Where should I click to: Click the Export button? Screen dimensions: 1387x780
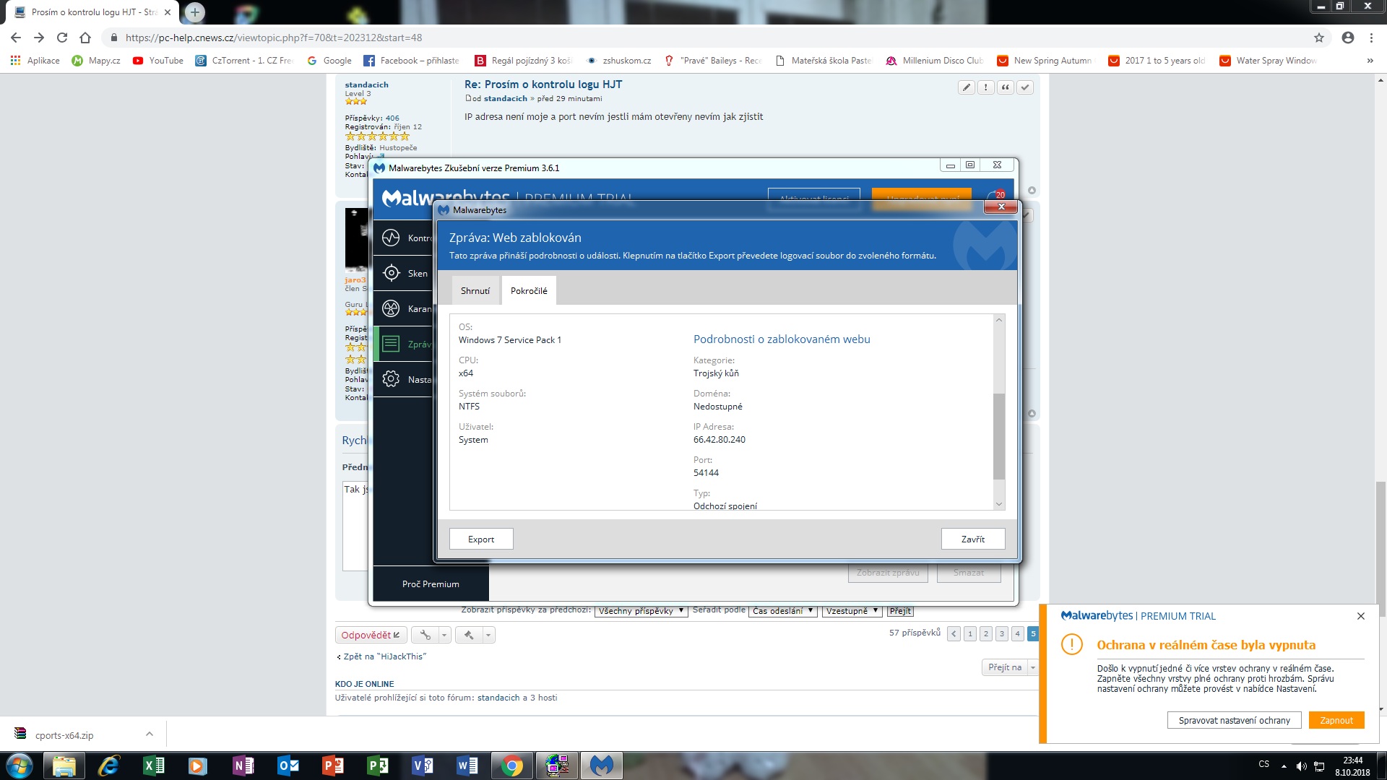point(481,539)
